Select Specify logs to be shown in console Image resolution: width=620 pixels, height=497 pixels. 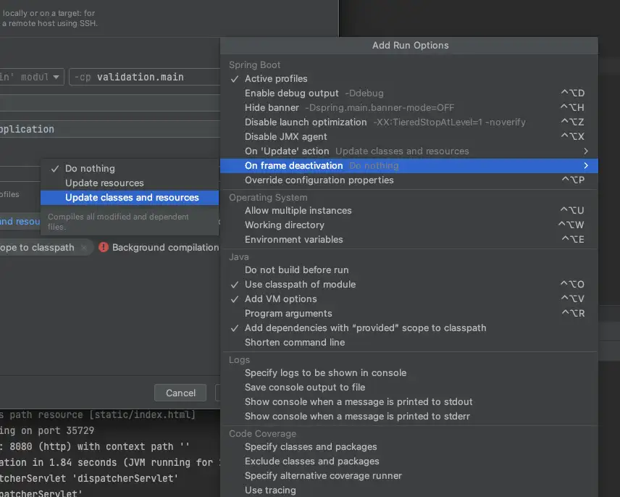coord(409,373)
